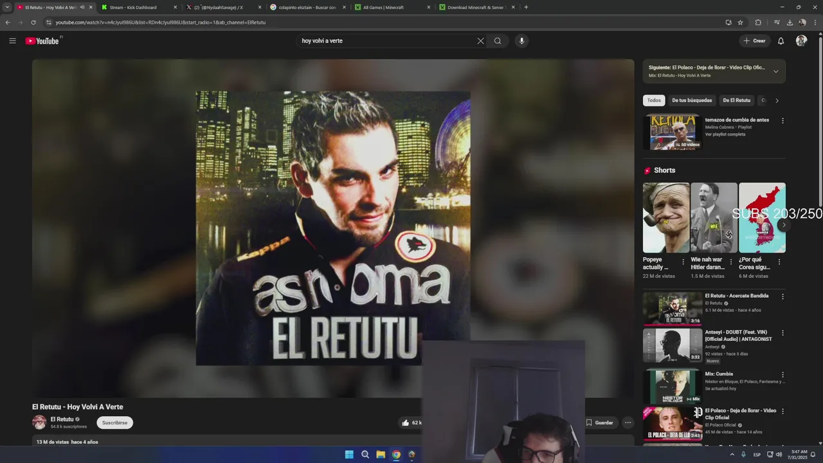Screen dimensions: 823x463
Task: Click the video player album art
Action: (333, 228)
